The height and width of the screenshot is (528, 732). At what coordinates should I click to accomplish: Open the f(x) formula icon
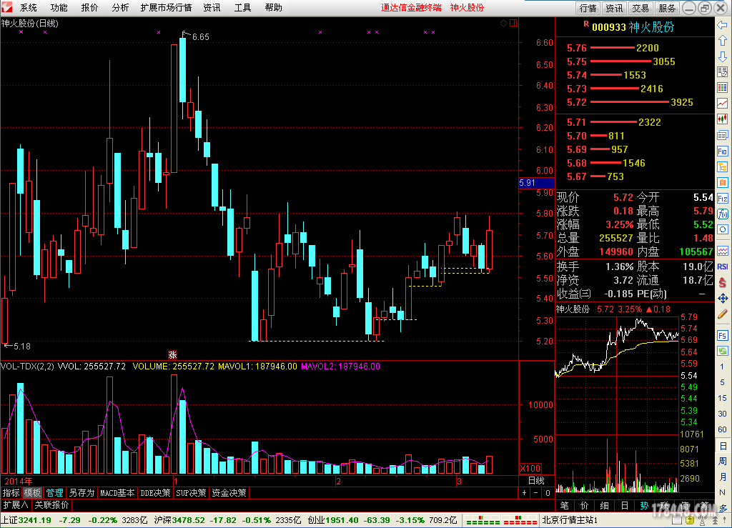tap(722, 214)
